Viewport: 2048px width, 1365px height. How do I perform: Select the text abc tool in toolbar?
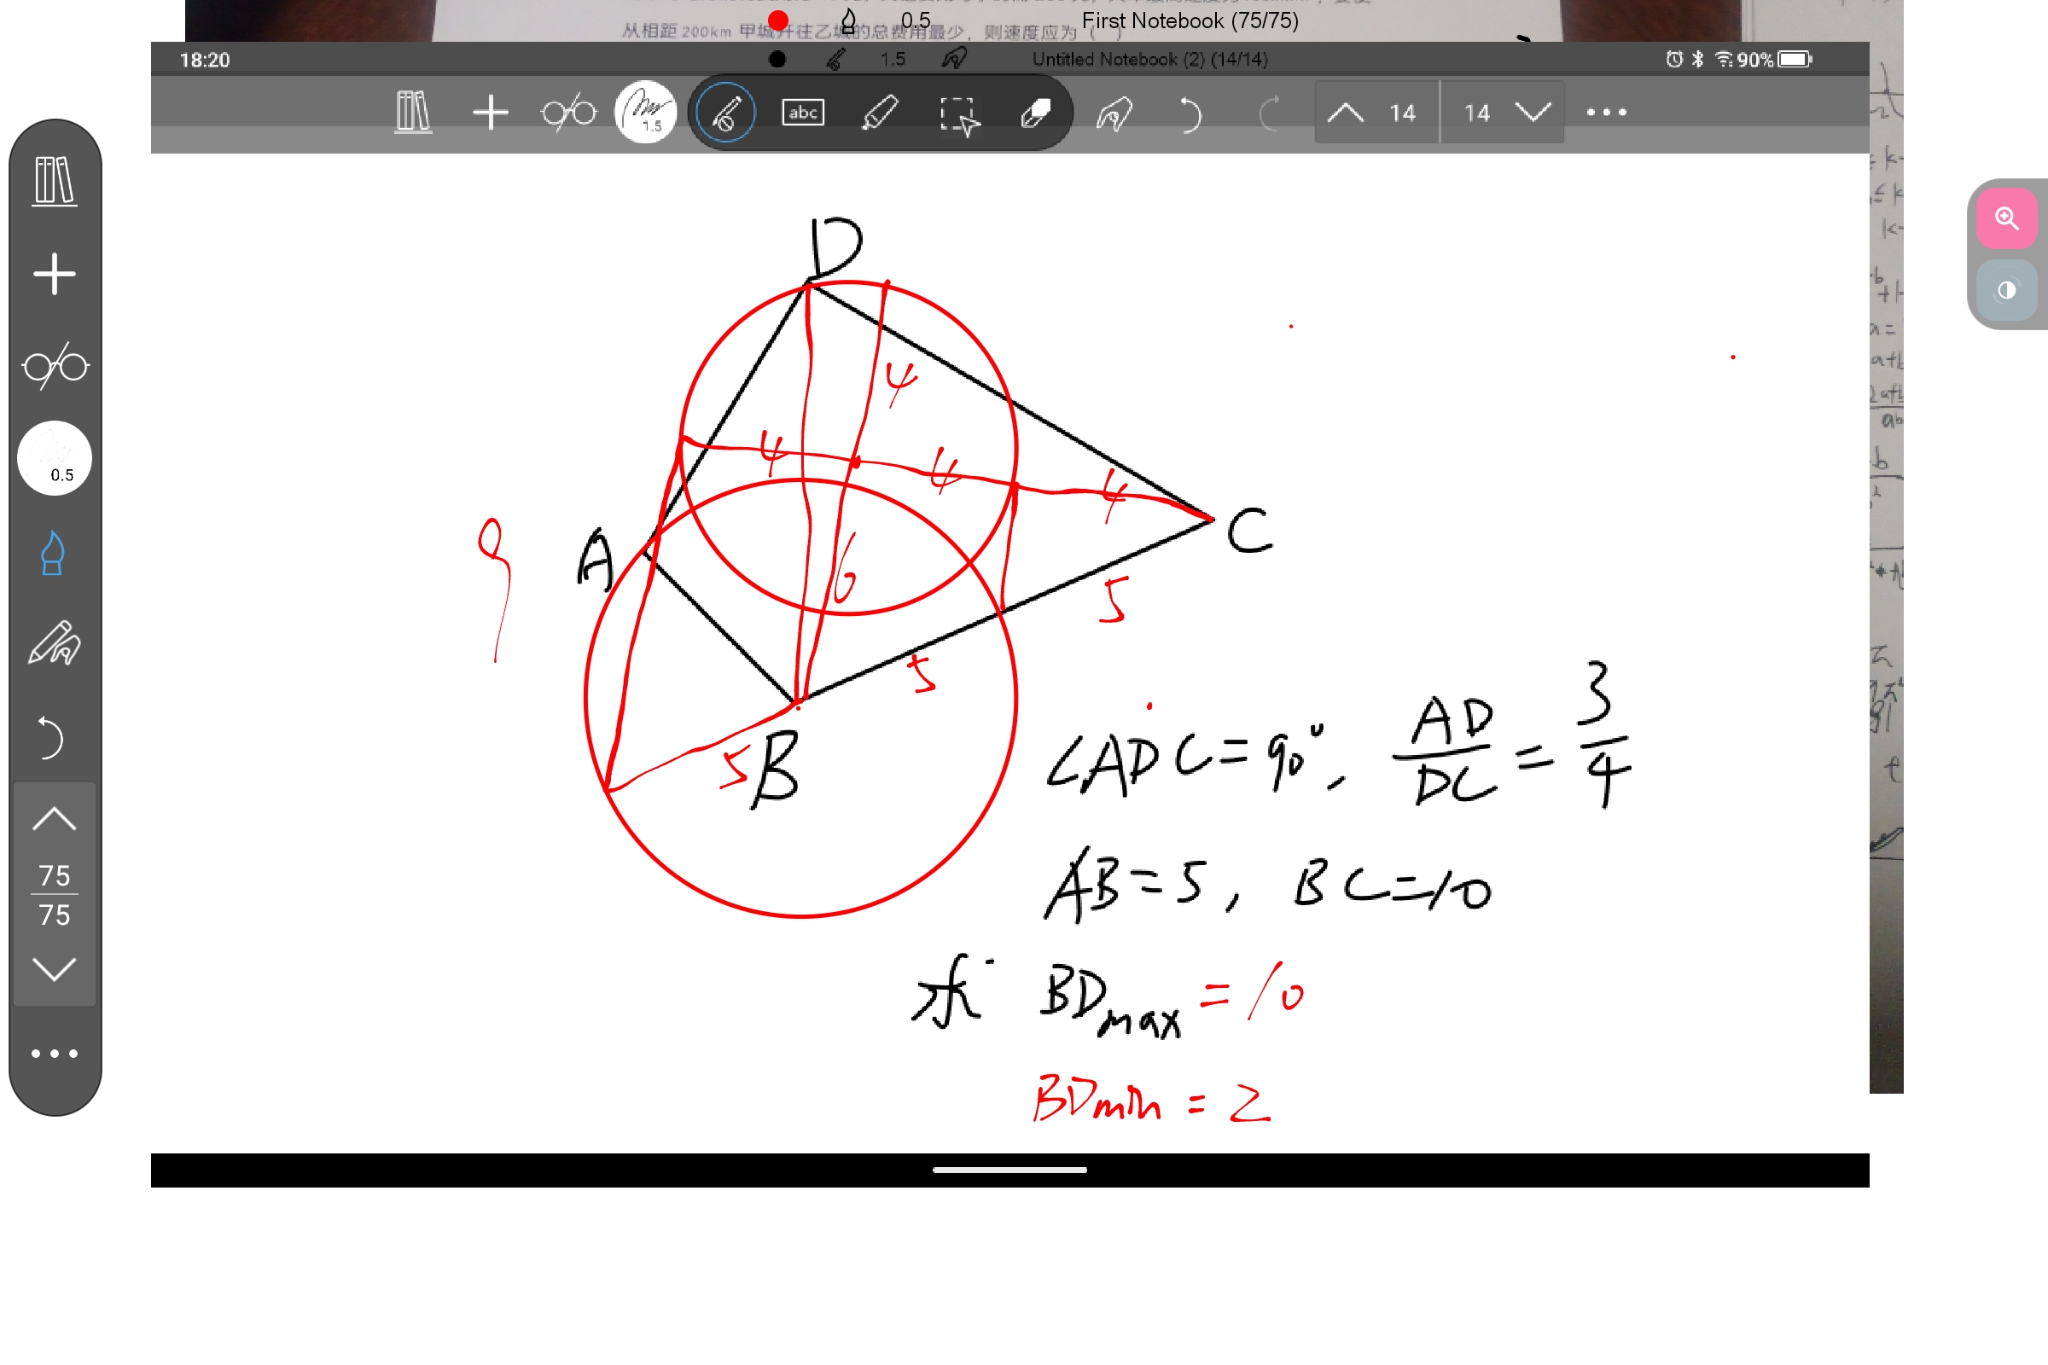point(802,113)
